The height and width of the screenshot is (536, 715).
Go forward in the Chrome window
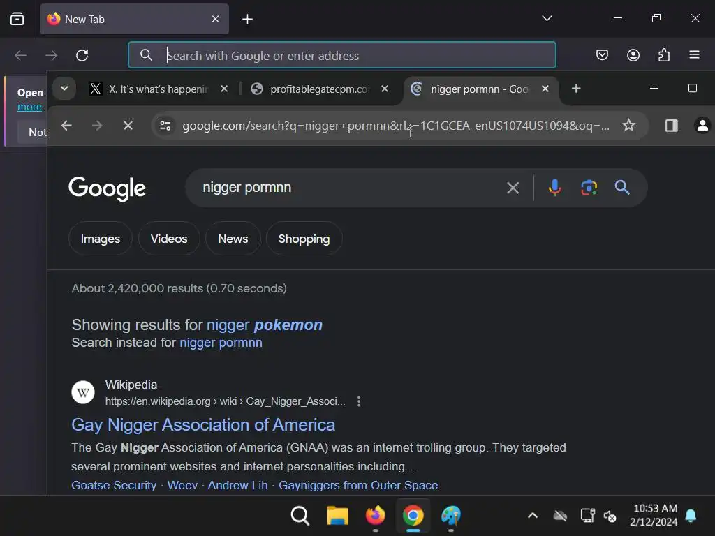point(97,126)
